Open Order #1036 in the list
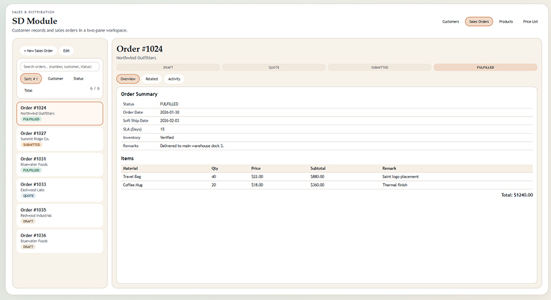551x300 pixels. coord(60,241)
